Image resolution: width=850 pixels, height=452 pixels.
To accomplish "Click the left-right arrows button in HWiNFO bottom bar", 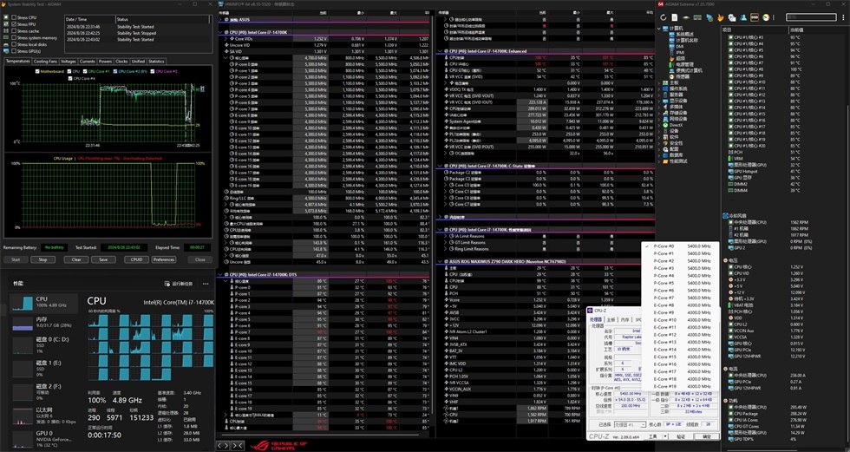I will point(223,446).
